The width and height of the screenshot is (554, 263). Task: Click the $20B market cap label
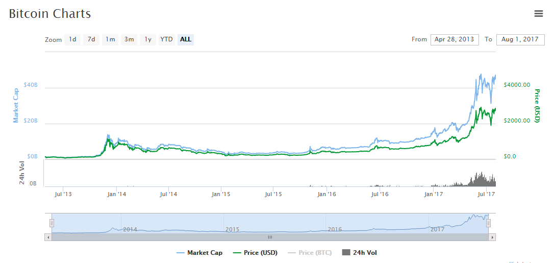tap(31, 121)
